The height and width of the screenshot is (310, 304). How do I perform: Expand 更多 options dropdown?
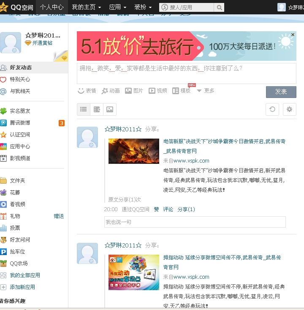coord(206,91)
